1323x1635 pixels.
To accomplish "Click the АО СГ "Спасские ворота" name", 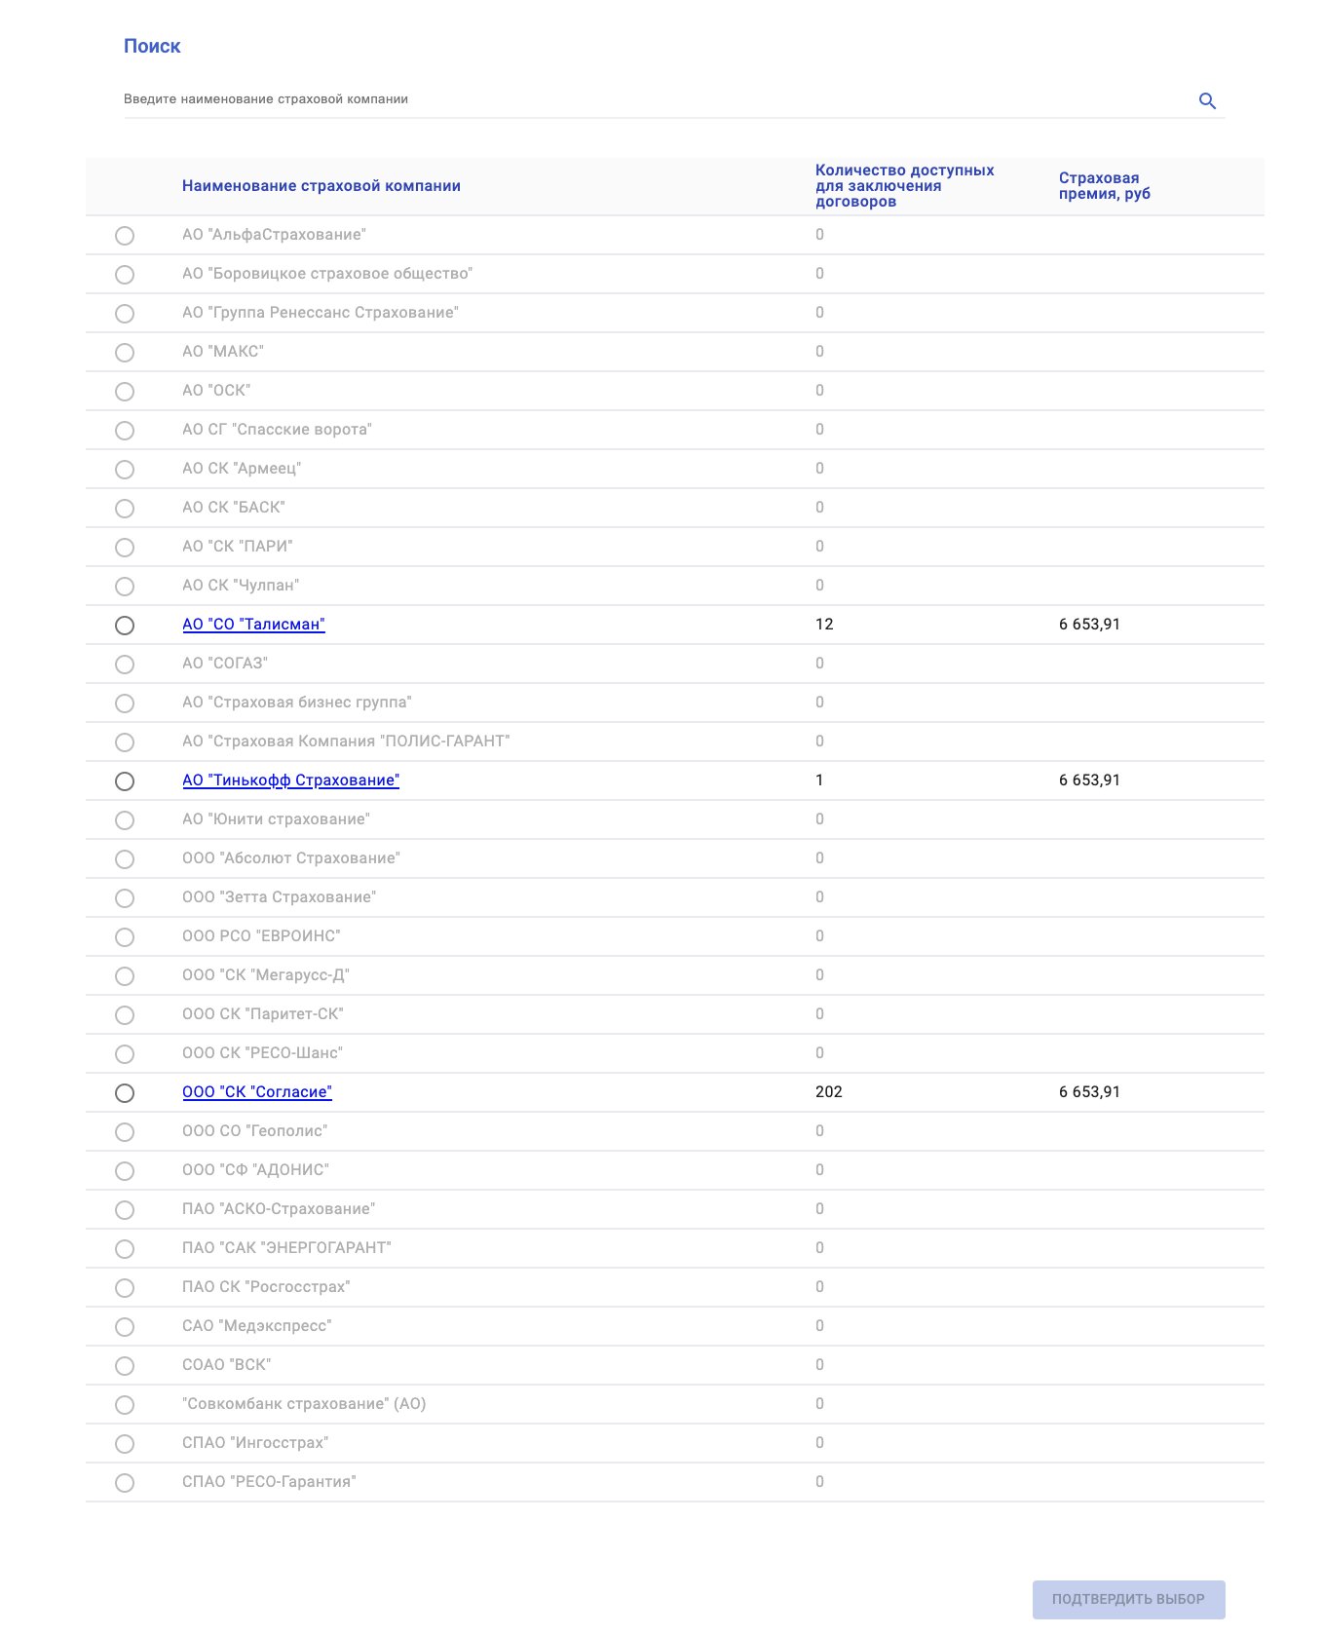I will (x=277, y=430).
